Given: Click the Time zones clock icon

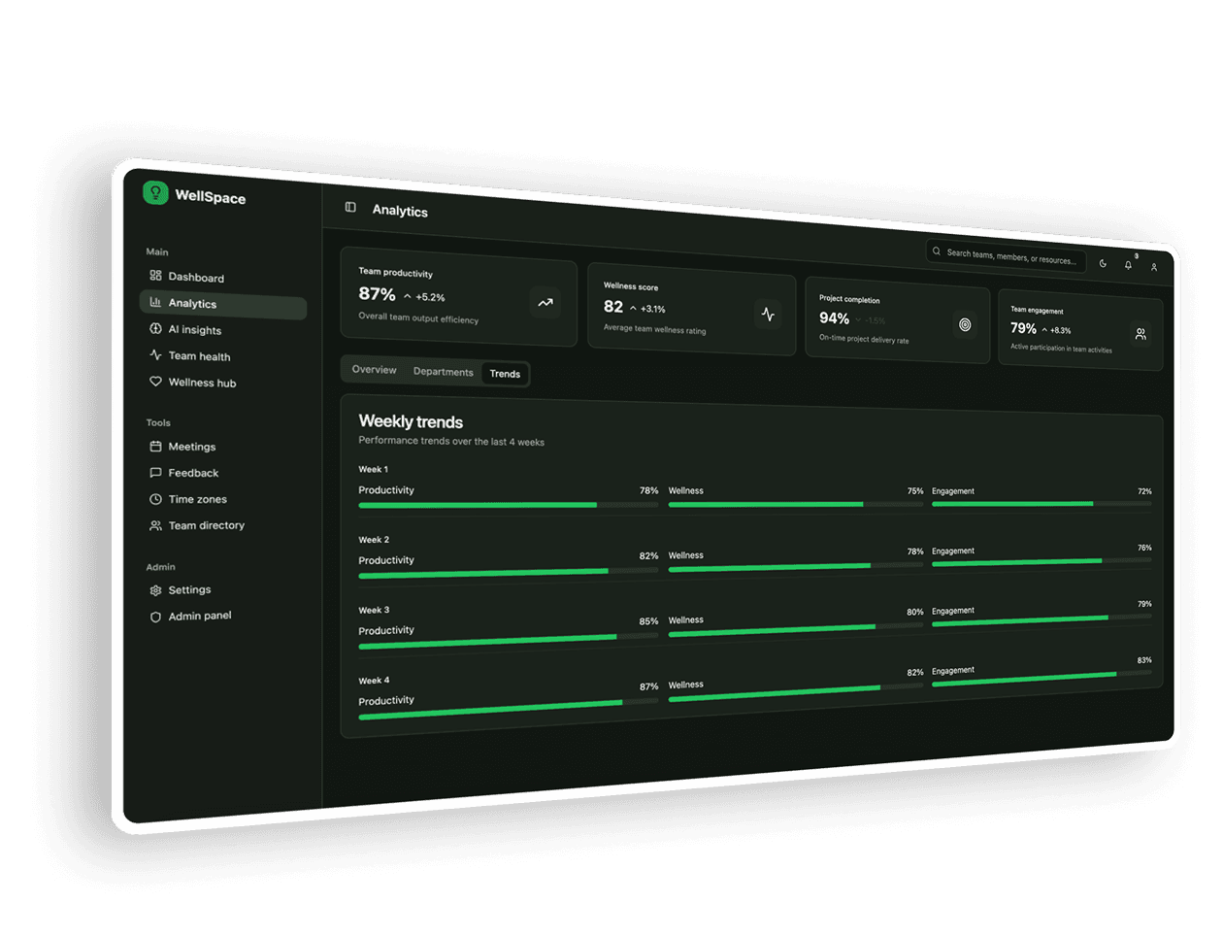Looking at the screenshot, I should 155,499.
